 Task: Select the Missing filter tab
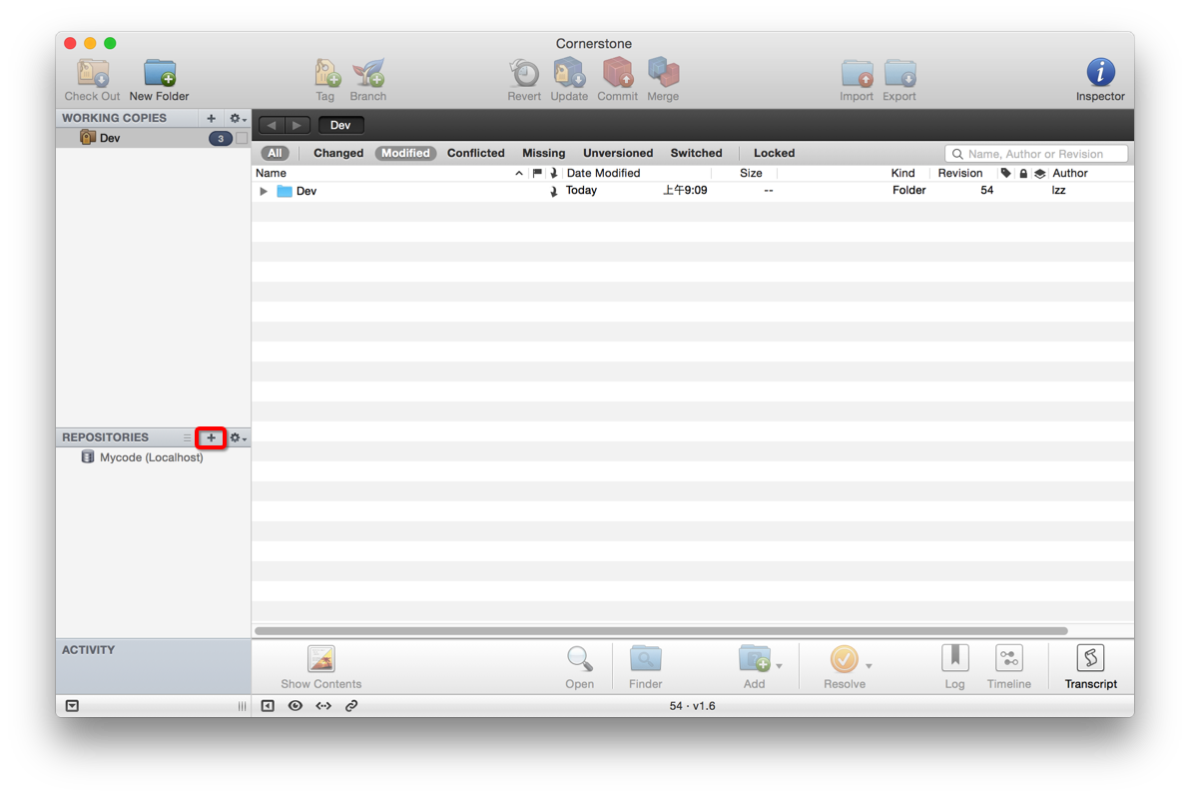click(x=543, y=154)
